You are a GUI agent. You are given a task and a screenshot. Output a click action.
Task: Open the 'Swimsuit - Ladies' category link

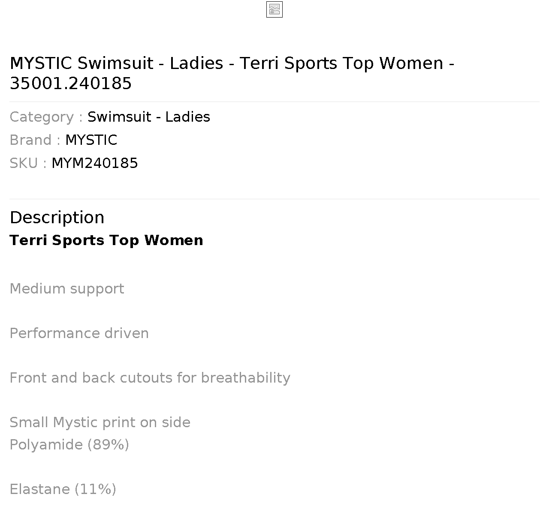(149, 117)
